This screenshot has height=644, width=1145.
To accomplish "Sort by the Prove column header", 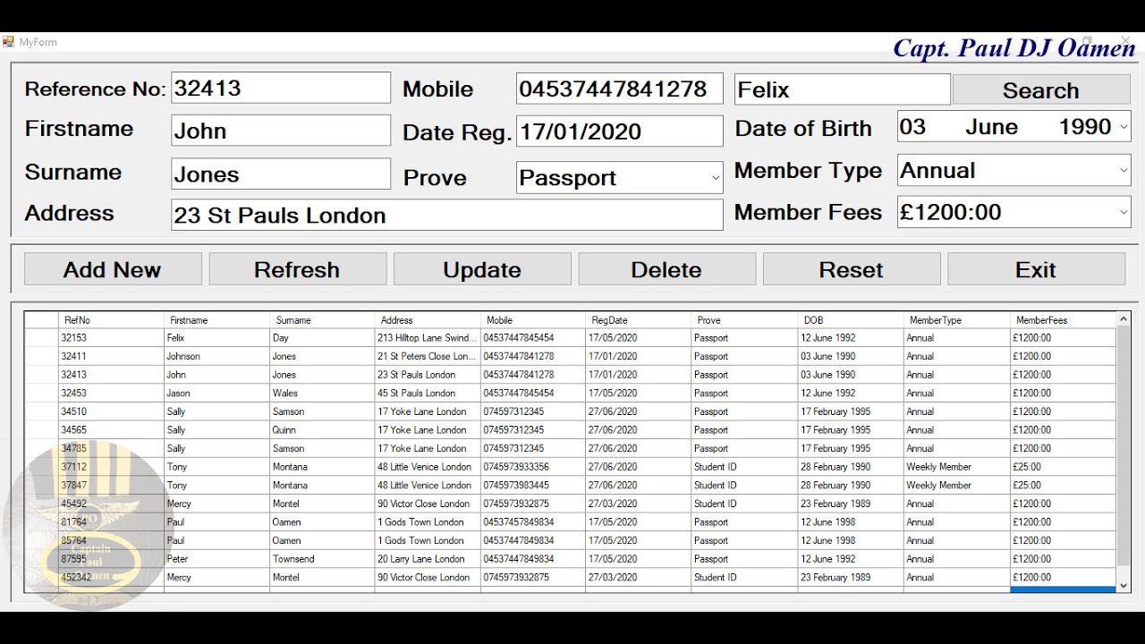I will tap(745, 320).
